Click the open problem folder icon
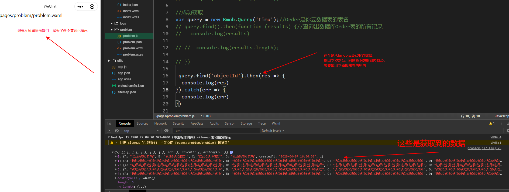Viewport: 509px width, 192px height. click(116, 30)
